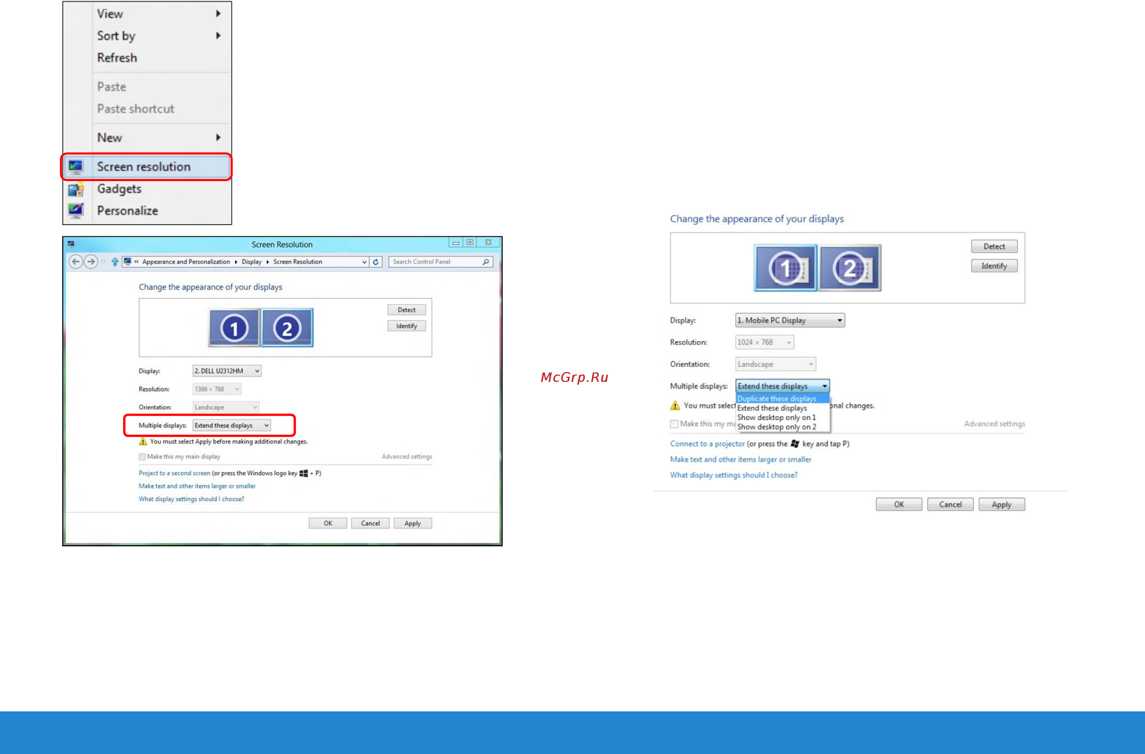Open Landscape orientation dropdown, right panel

(776, 364)
